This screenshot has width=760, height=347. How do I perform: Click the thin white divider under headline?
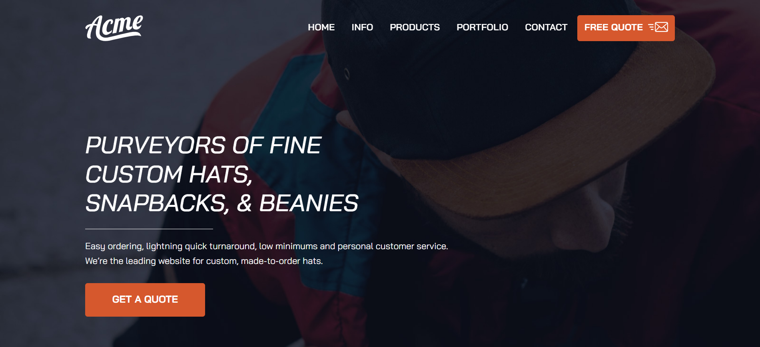[149, 229]
